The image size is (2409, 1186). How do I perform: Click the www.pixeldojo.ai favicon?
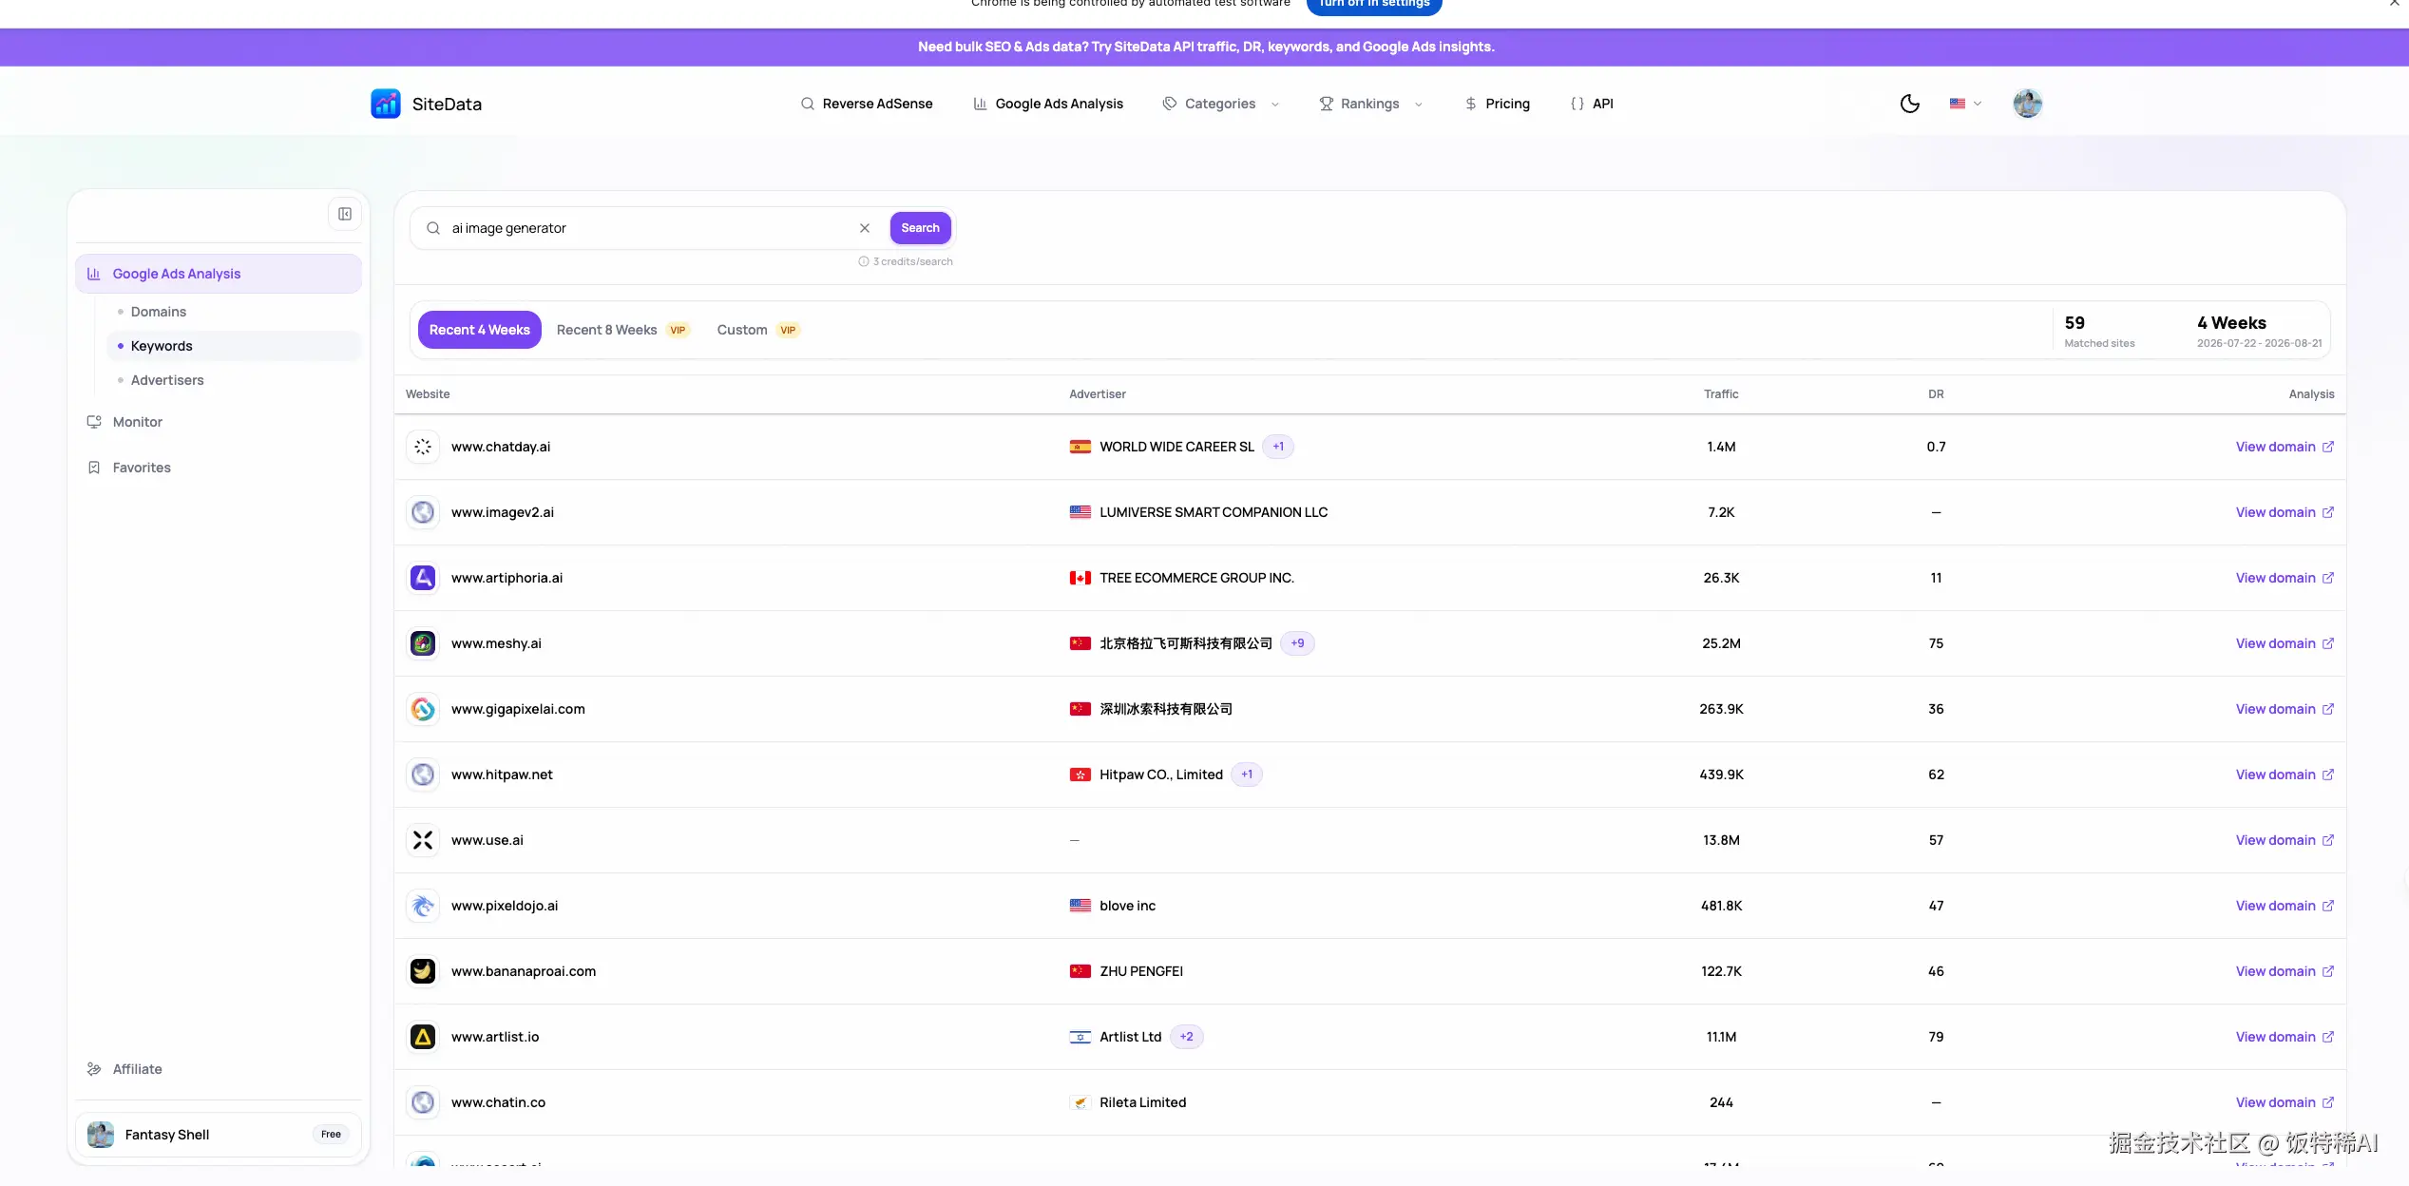[x=423, y=906]
